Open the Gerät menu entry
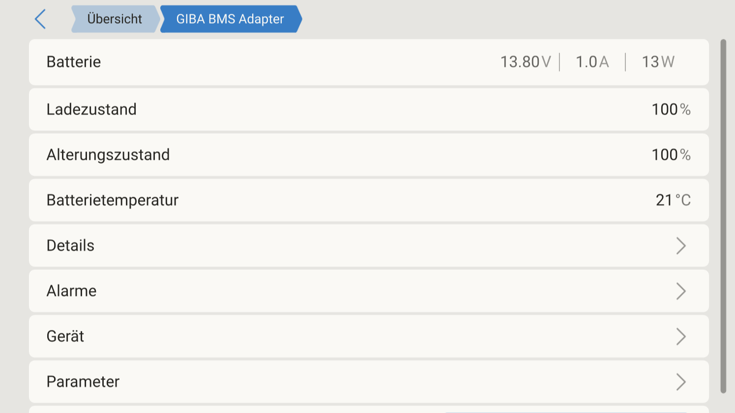The height and width of the screenshot is (413, 735). [369, 336]
